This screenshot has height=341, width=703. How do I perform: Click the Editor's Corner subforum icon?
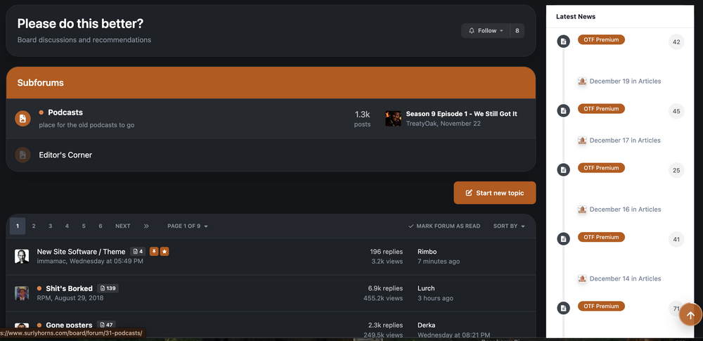[22, 155]
